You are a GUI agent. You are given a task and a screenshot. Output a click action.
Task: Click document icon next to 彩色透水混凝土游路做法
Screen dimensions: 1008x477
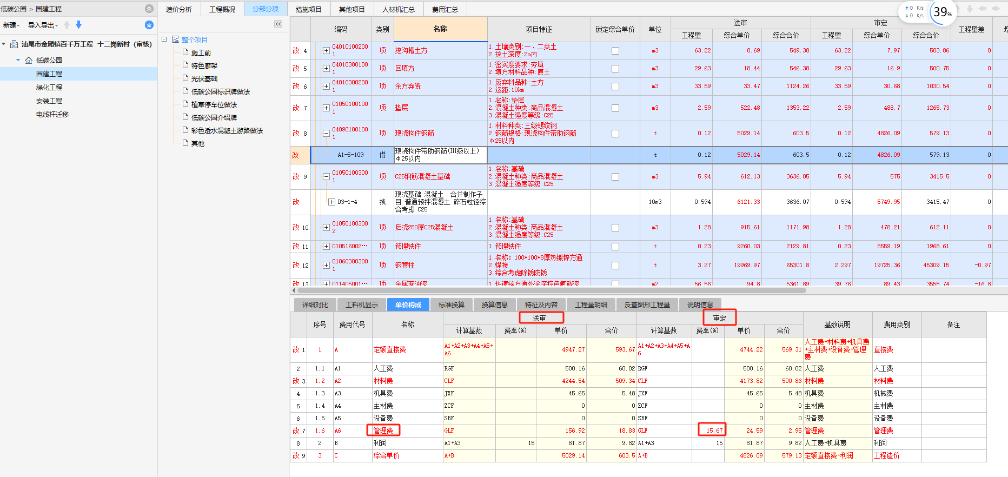point(185,130)
